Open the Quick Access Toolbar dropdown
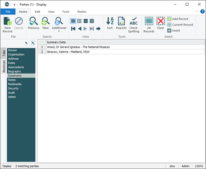206x169 pixels. [x=14, y=5]
